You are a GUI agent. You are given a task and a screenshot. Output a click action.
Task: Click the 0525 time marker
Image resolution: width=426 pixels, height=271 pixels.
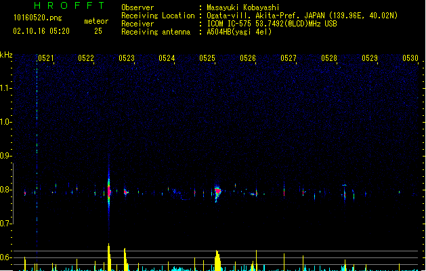click(x=207, y=58)
